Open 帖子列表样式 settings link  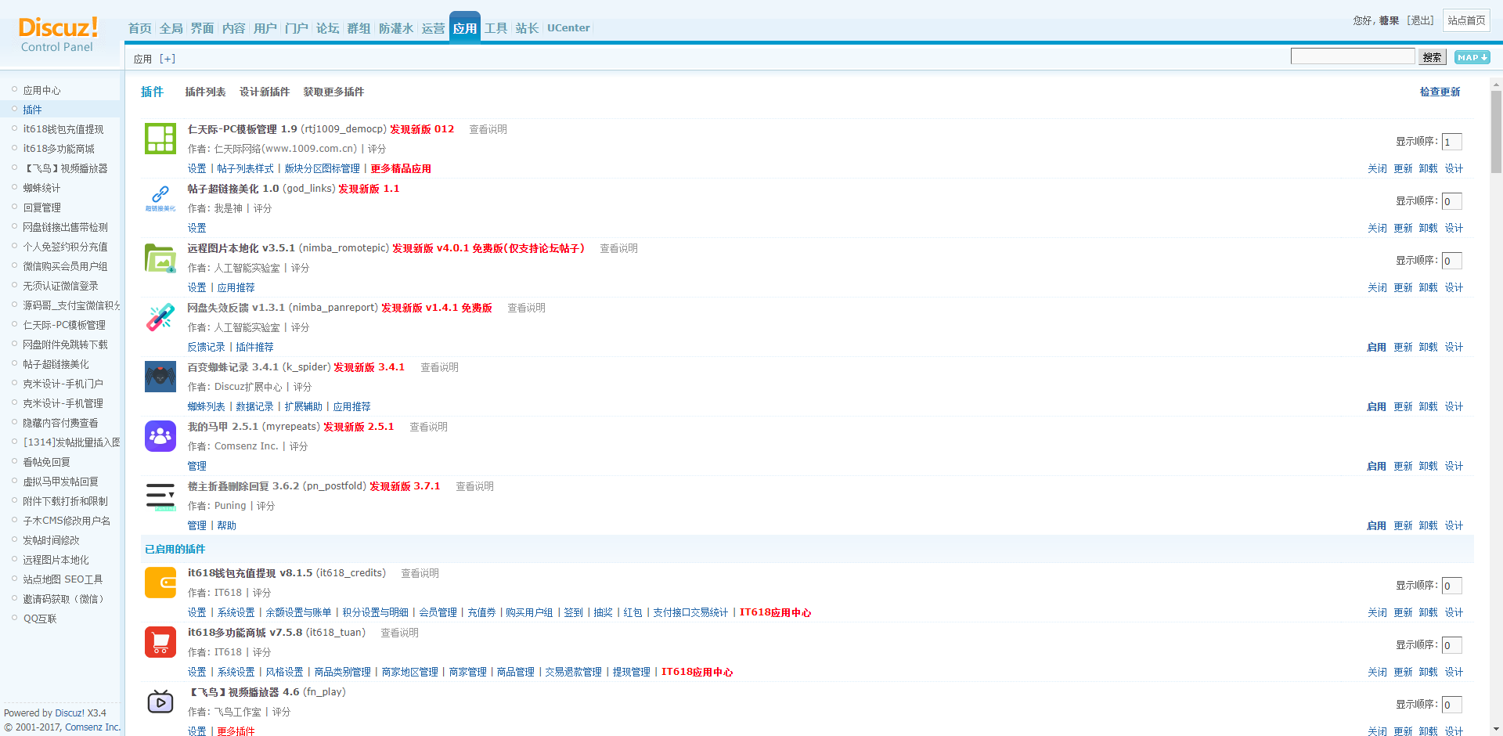[245, 168]
